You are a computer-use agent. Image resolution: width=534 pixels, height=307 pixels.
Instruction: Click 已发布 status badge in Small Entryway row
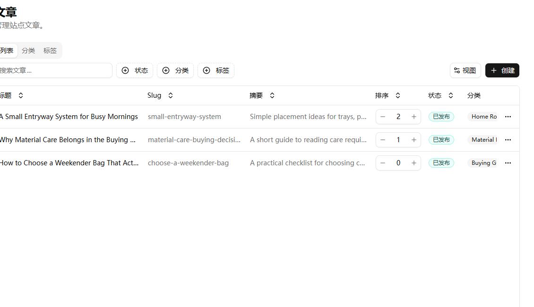pos(441,117)
